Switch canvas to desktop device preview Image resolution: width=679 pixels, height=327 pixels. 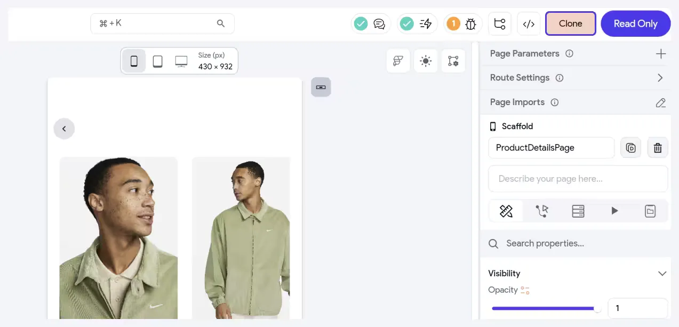181,61
